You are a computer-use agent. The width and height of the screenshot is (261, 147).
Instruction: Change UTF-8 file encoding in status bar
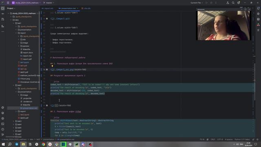coord(220,140)
